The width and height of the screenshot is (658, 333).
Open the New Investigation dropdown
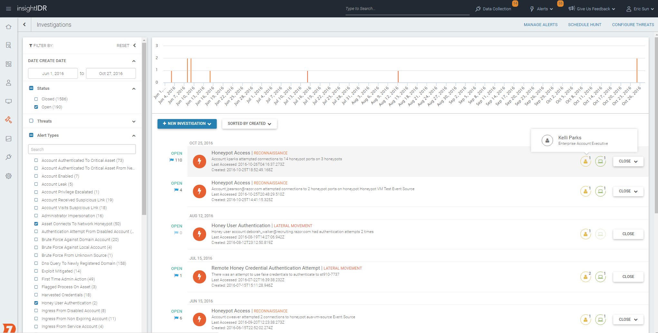(x=187, y=124)
